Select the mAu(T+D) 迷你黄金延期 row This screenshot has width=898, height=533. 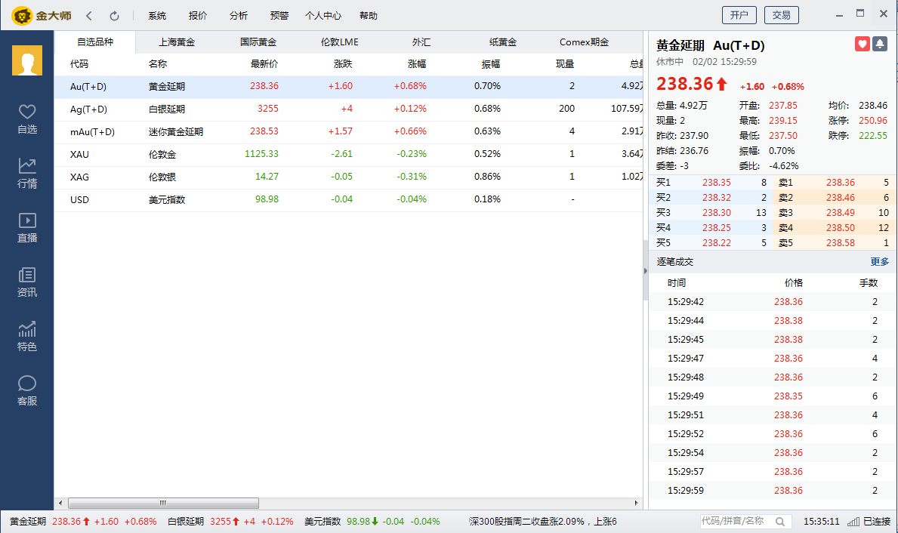coord(349,131)
